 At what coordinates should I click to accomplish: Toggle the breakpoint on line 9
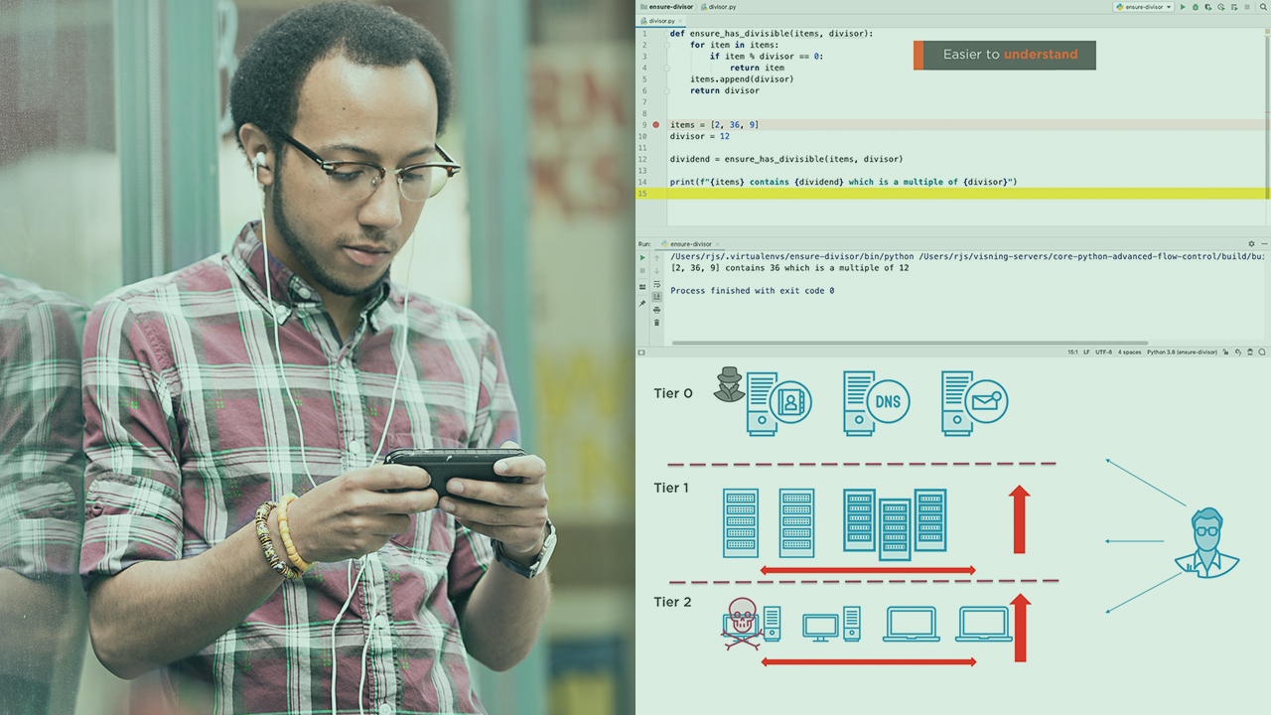[x=655, y=124]
